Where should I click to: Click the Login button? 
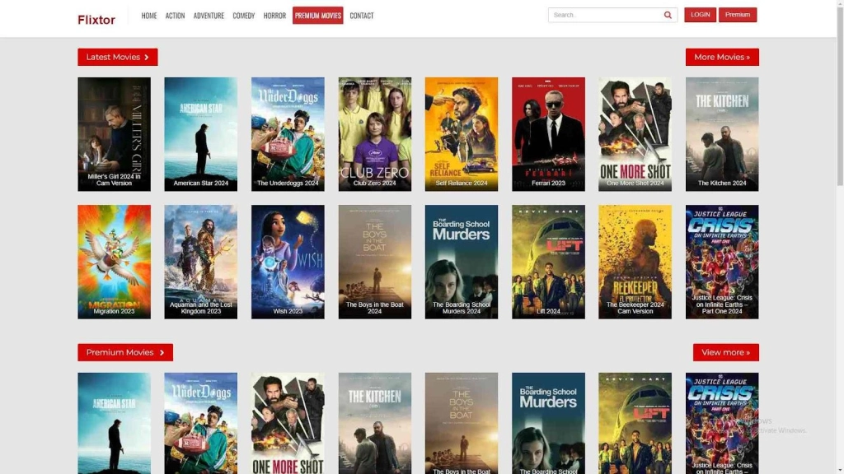(x=700, y=15)
